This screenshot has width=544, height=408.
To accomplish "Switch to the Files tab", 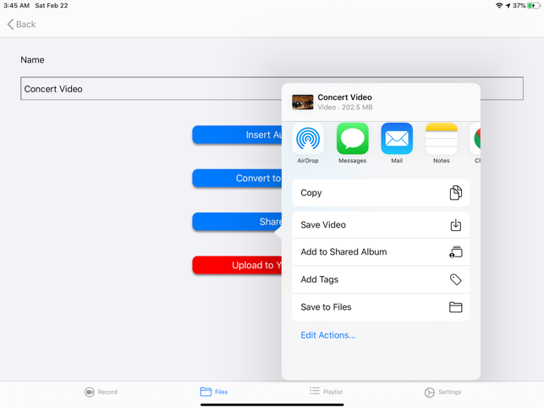I will 214,392.
